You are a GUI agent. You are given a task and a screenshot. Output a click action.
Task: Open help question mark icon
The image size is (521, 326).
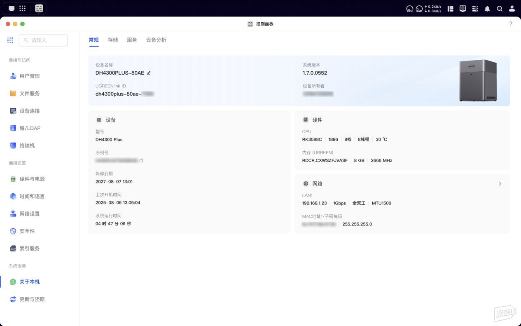tap(511, 24)
